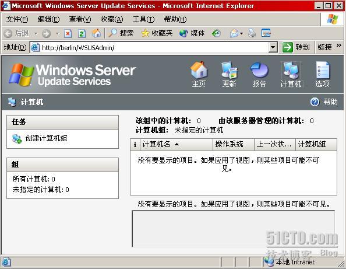Image resolution: width=346 pixels, height=269 pixels.
Task: Click the 任务 panel header
Action: [x=63, y=122]
